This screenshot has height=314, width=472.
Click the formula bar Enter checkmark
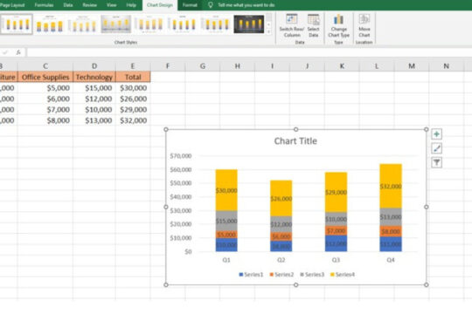pos(5,52)
